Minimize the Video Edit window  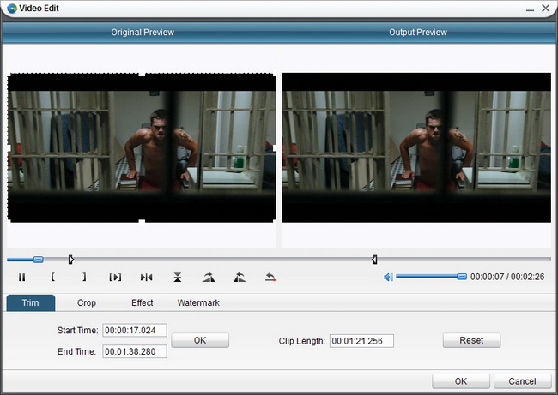(x=531, y=9)
